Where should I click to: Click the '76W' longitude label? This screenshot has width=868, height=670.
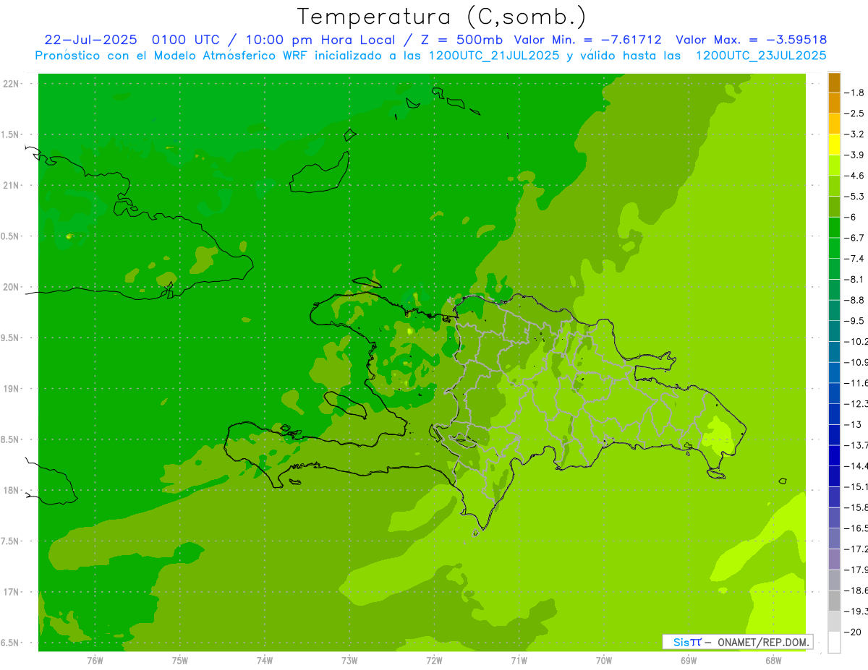[x=95, y=661]
